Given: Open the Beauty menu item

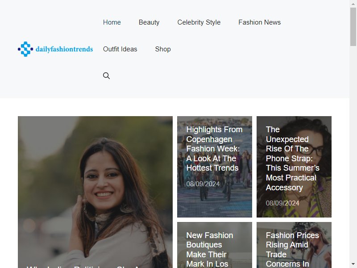Looking at the screenshot, I should point(149,22).
